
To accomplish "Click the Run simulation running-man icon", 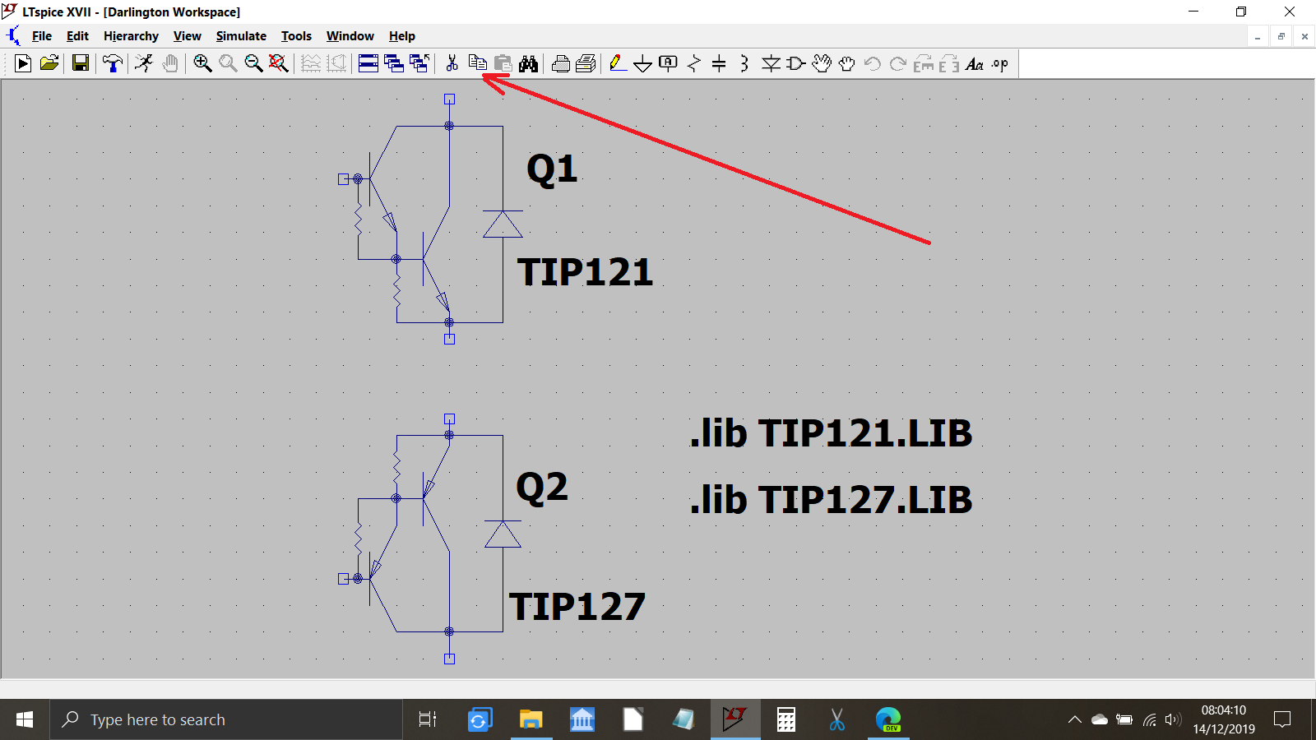I will [x=144, y=63].
